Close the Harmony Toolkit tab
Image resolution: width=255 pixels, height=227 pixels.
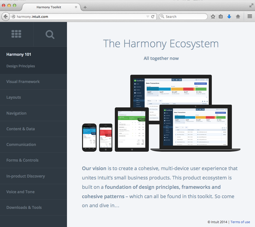(76, 7)
